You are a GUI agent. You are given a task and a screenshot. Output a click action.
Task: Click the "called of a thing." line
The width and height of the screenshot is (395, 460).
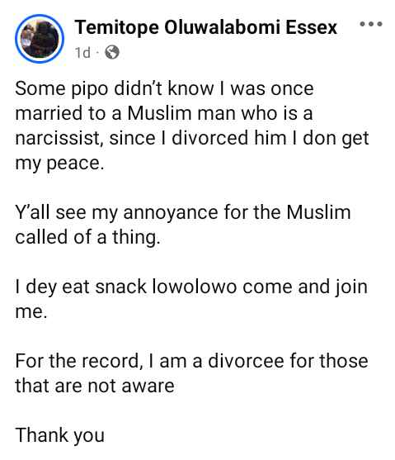pos(88,237)
